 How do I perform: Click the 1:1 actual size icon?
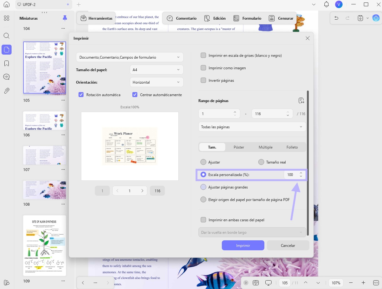click(376, 283)
